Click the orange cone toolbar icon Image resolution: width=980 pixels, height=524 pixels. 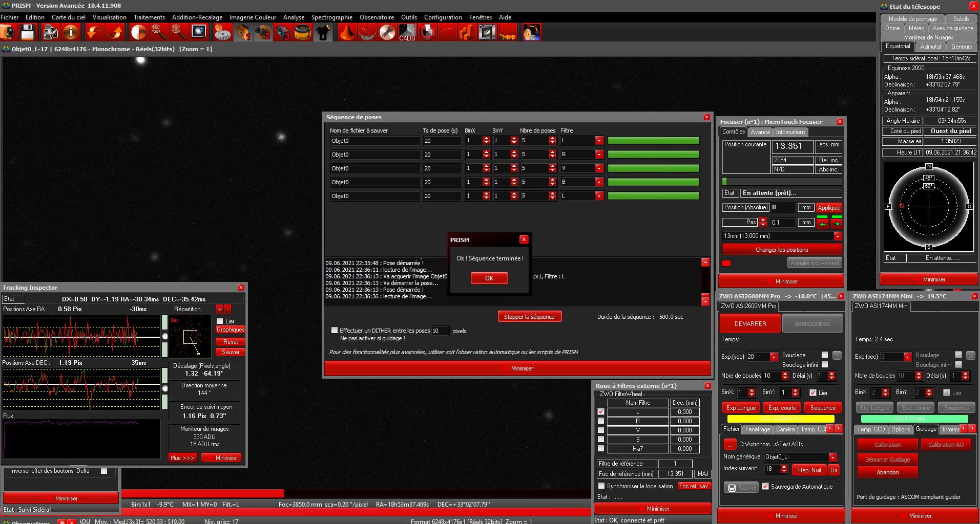347,33
